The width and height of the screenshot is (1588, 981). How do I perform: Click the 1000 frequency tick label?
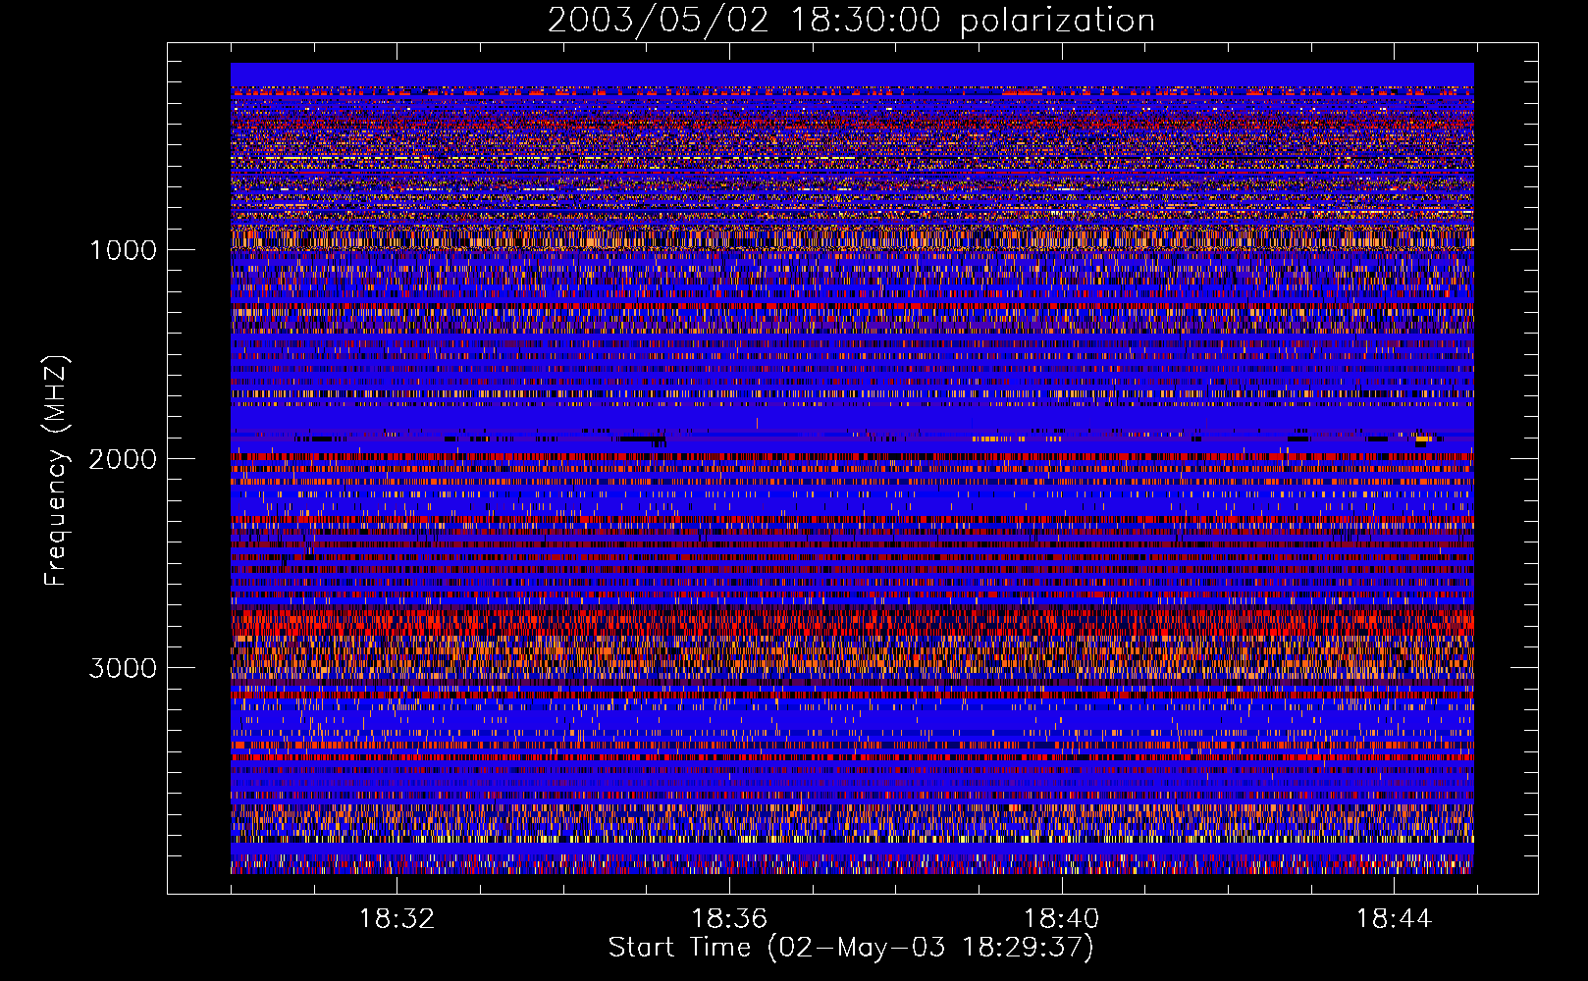tap(123, 250)
